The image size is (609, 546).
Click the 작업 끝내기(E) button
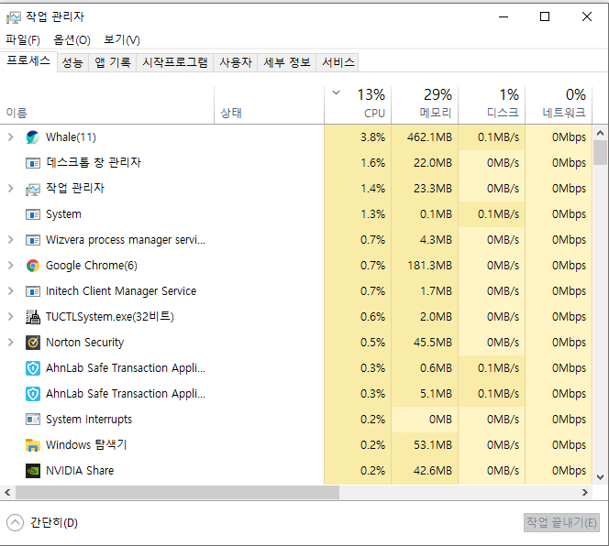(561, 522)
